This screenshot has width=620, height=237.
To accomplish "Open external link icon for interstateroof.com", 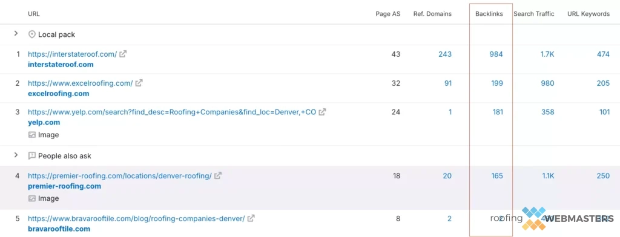I will (123, 54).
